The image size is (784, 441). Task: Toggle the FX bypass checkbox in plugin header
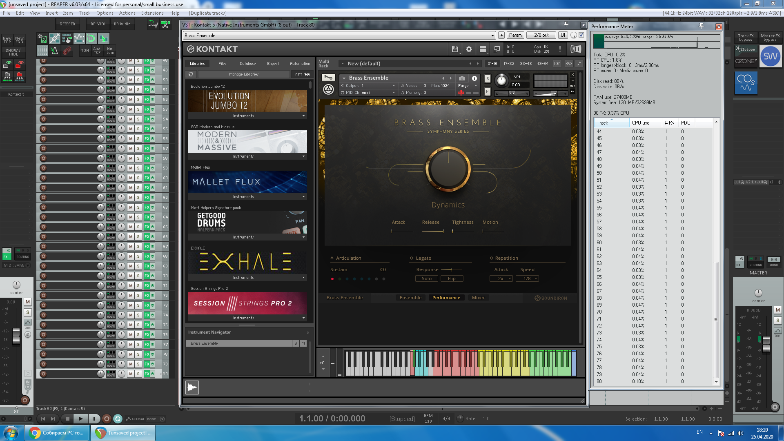[581, 35]
